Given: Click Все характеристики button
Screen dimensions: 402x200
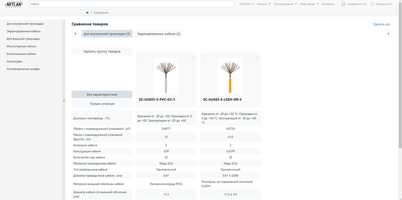Looking at the screenshot, I should [x=102, y=94].
